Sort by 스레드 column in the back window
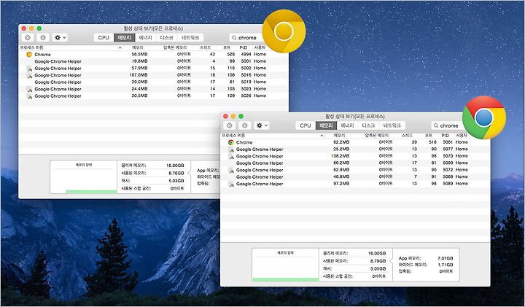This screenshot has width=525, height=307. (205, 47)
